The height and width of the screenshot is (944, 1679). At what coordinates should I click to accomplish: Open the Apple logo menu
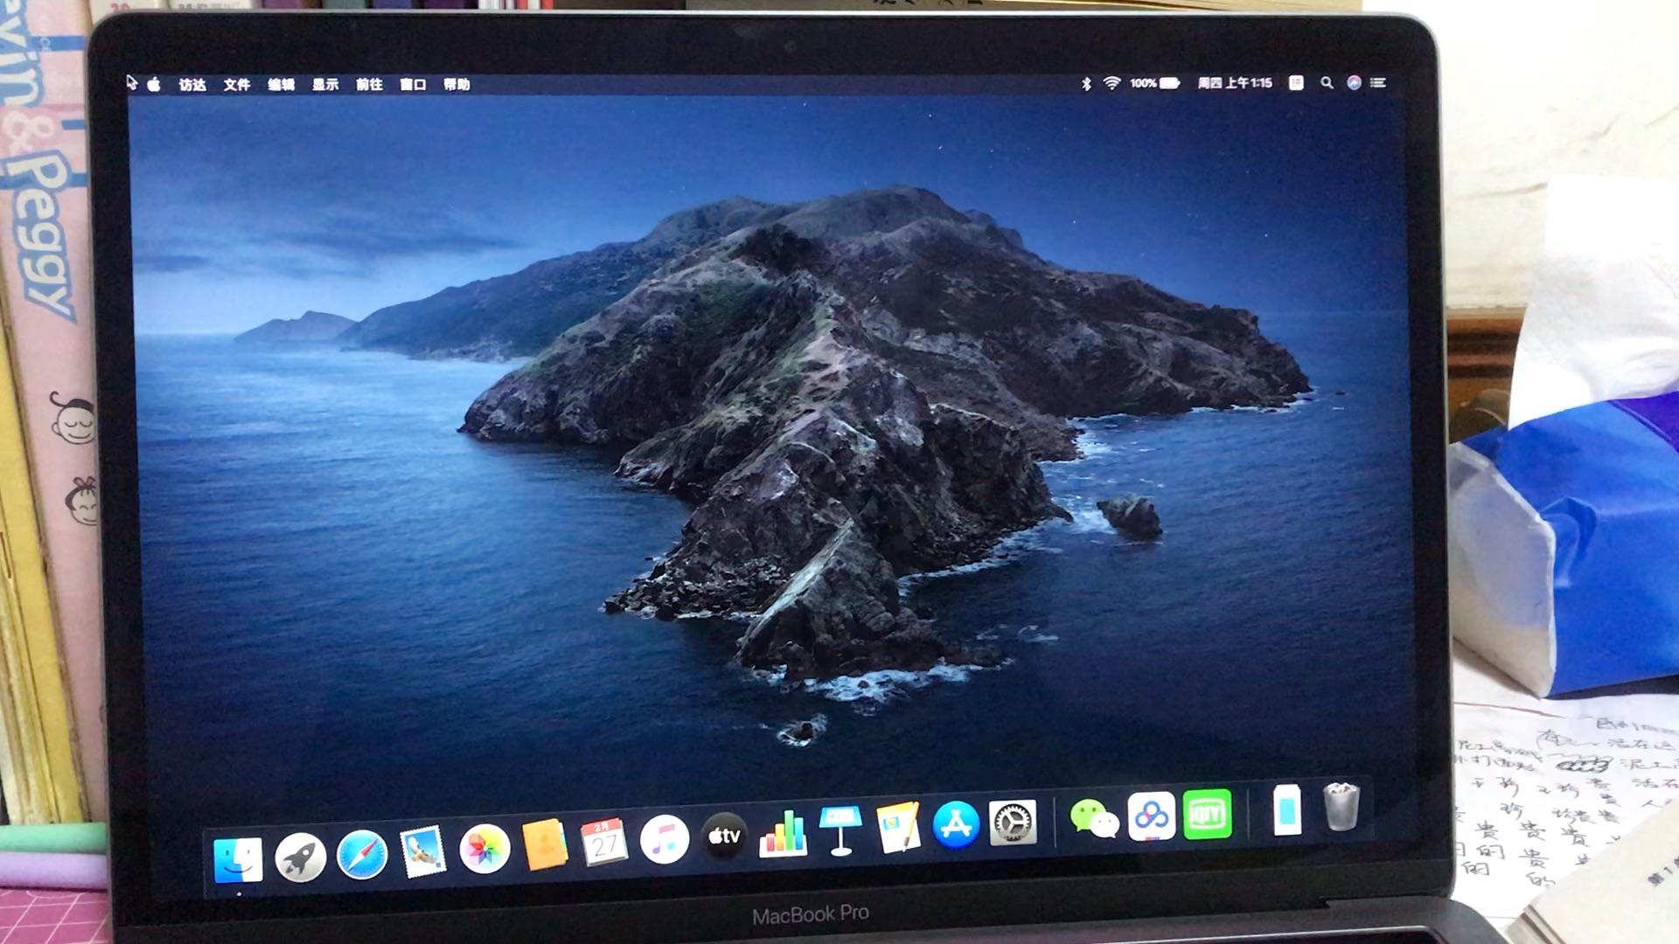click(x=154, y=84)
